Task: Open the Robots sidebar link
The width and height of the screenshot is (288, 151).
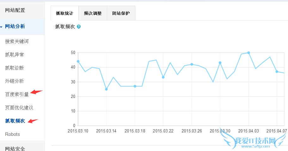Action: tap(12, 134)
